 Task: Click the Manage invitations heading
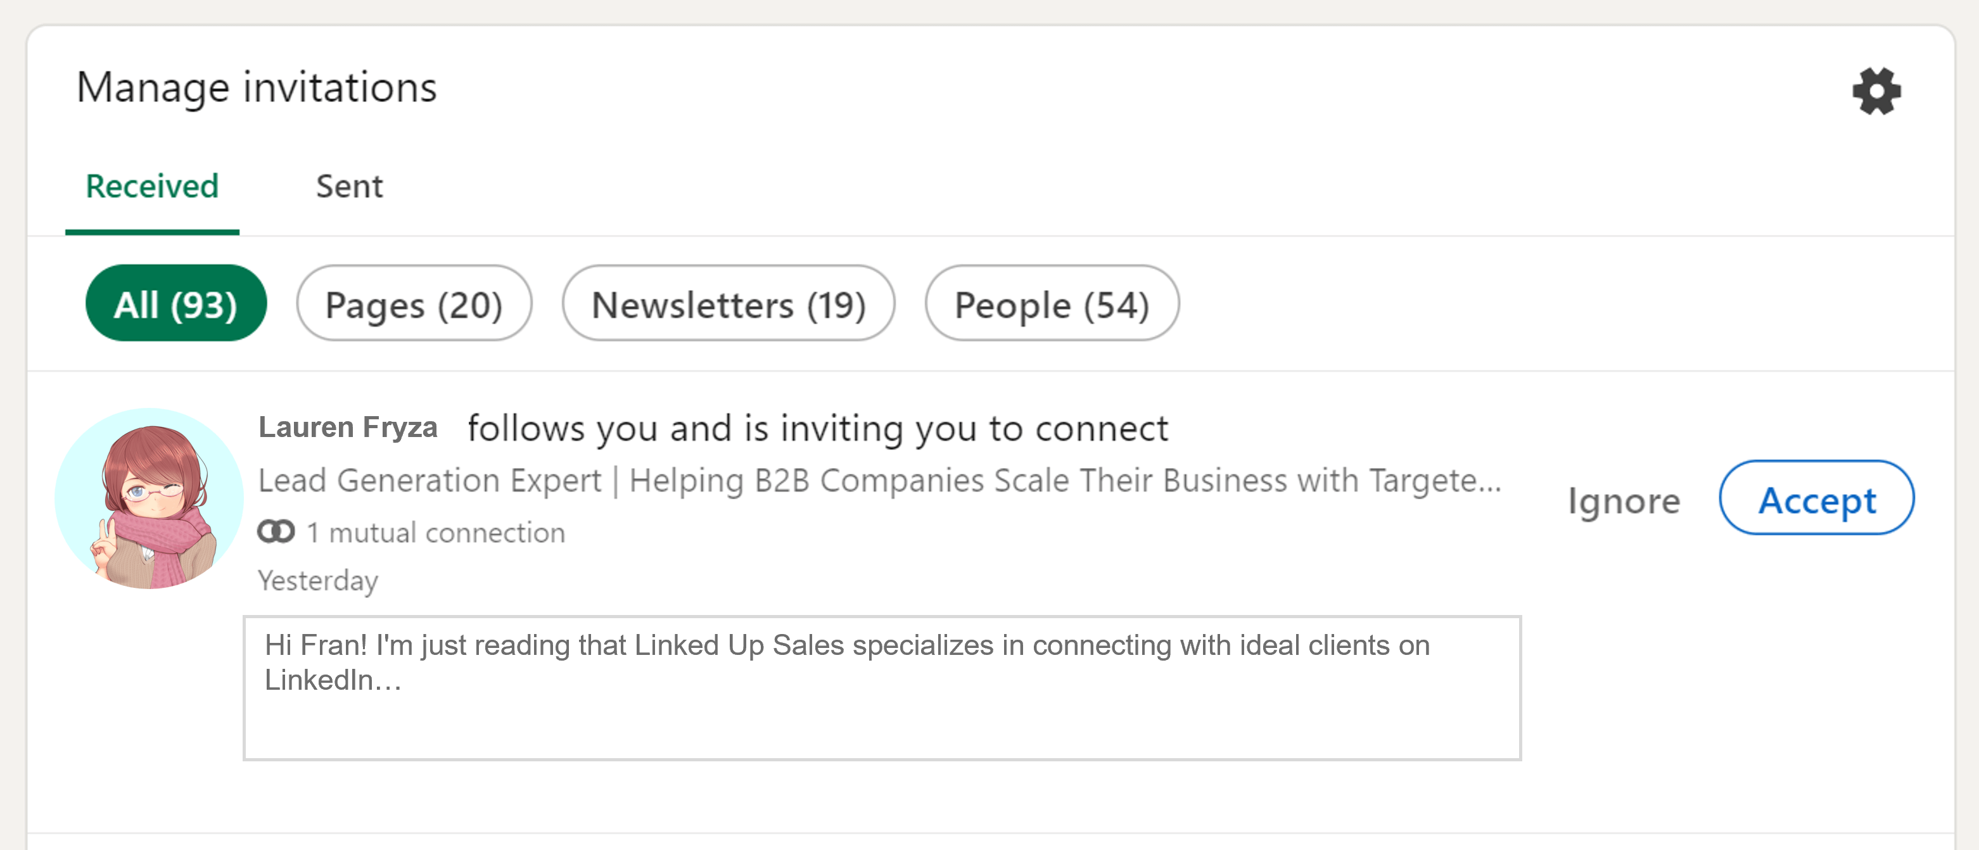pyautogui.click(x=257, y=87)
